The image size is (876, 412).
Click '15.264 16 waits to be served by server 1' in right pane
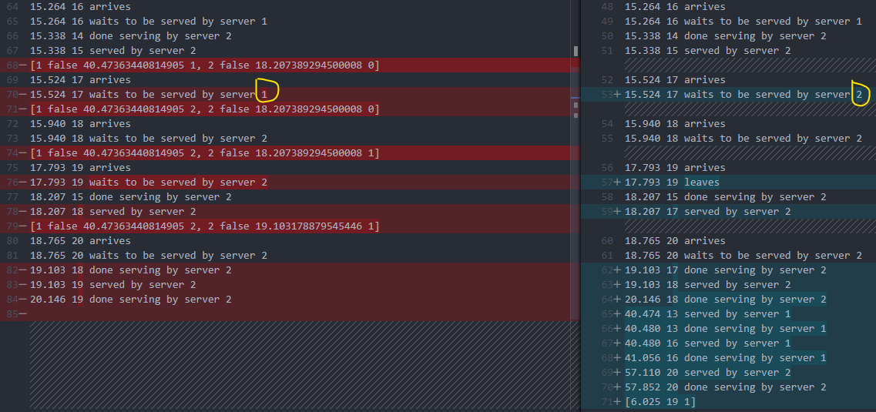743,22
